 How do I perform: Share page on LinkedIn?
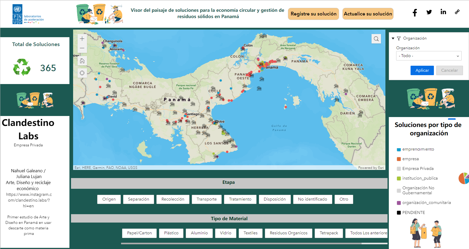(x=443, y=12)
